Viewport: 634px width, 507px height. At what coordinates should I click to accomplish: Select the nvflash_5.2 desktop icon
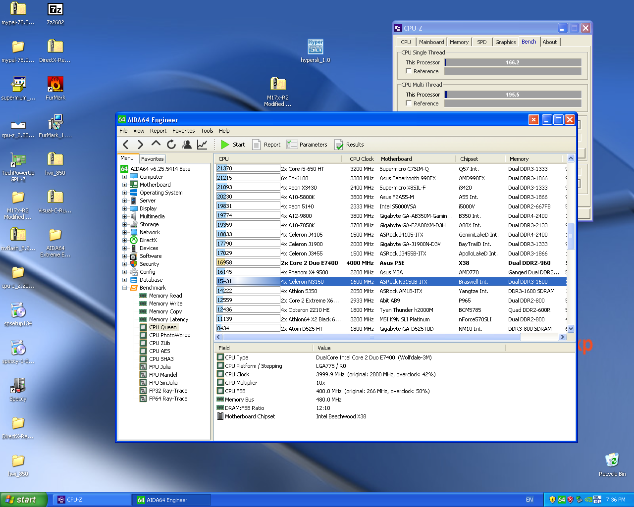coord(18,239)
